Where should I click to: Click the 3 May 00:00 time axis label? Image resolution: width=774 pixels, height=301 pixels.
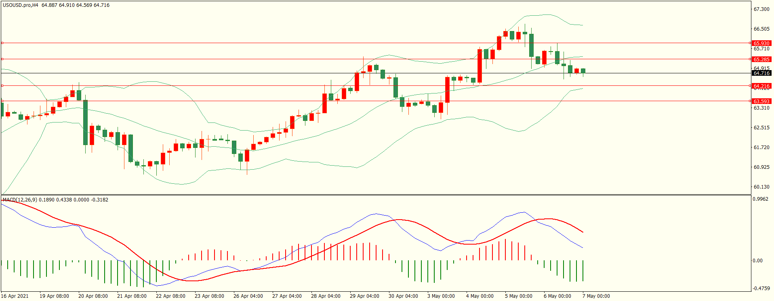[x=441, y=296]
